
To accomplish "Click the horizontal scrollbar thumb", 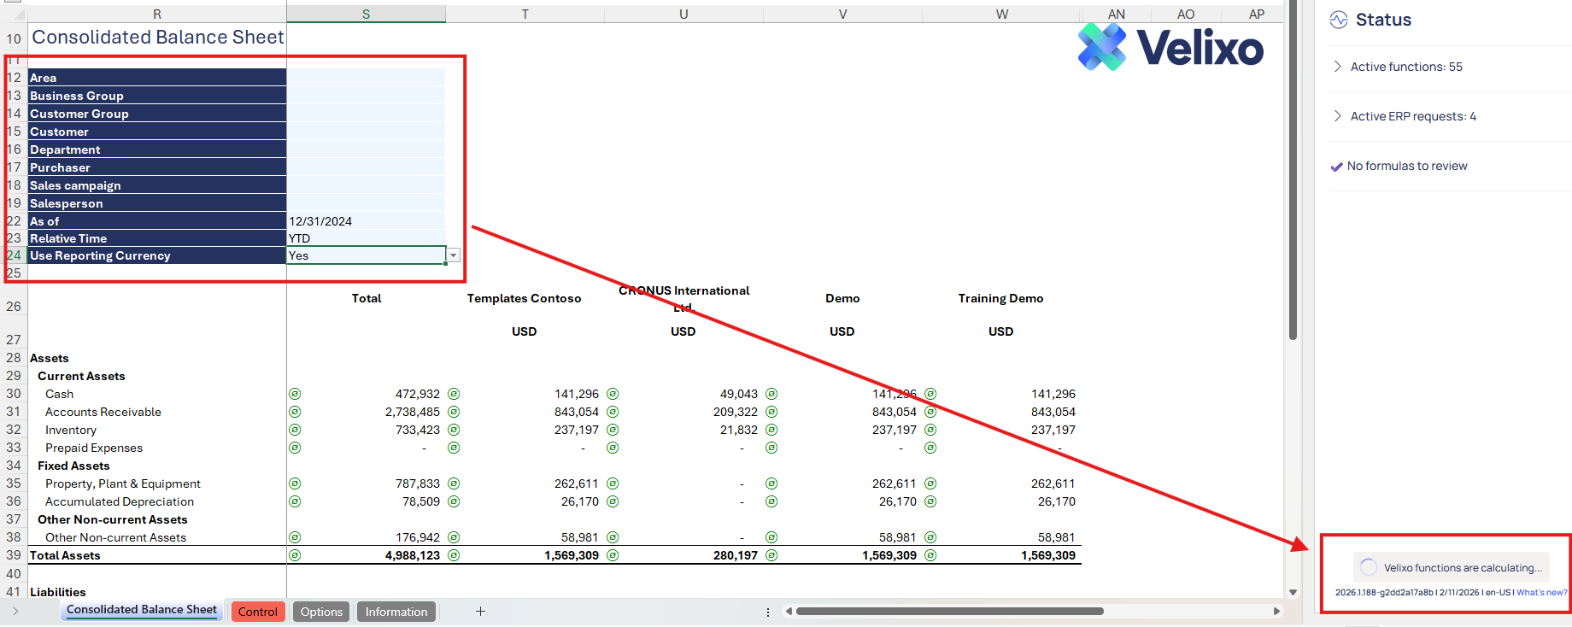I will click(x=948, y=612).
